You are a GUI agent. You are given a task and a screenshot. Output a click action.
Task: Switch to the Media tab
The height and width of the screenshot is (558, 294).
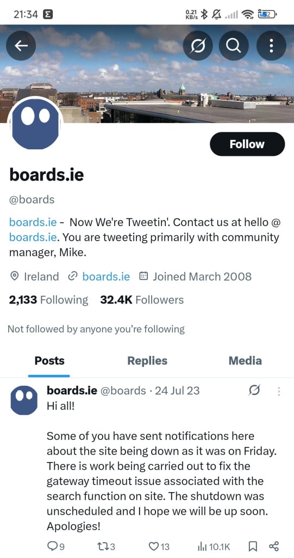point(245,361)
